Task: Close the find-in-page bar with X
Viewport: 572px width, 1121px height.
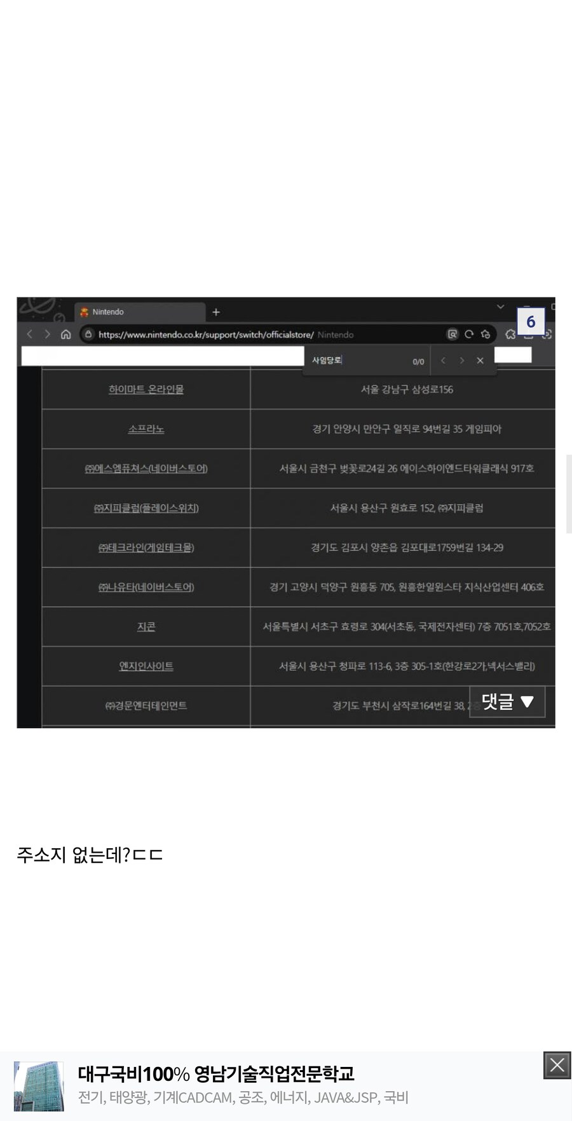Action: [x=480, y=361]
